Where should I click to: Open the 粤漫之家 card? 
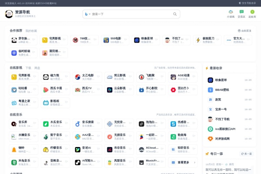[x=23, y=103]
